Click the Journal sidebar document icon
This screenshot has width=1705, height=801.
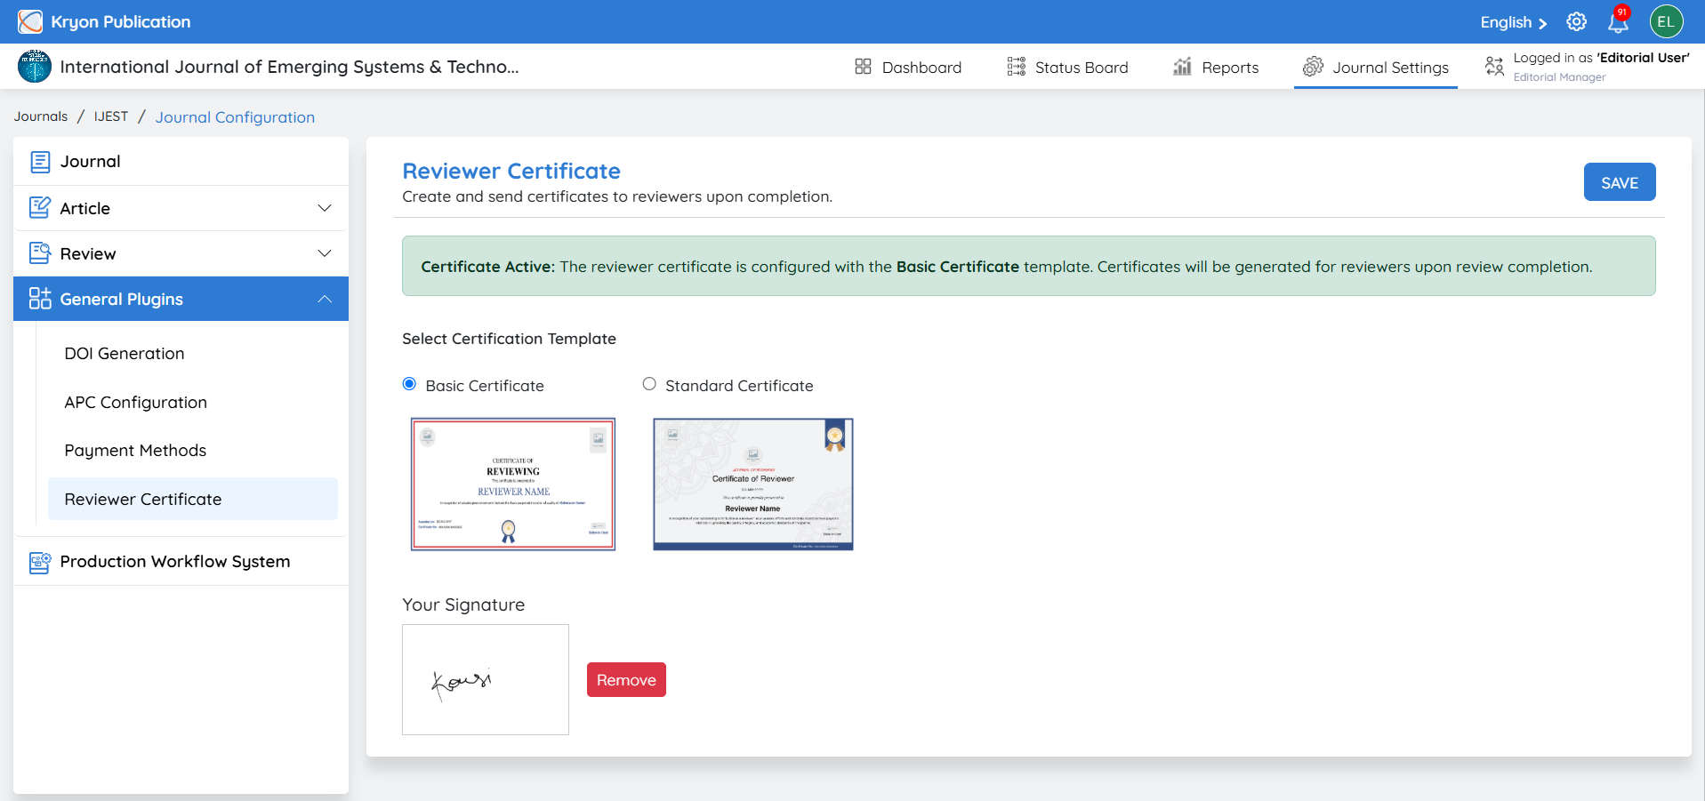coord(40,162)
